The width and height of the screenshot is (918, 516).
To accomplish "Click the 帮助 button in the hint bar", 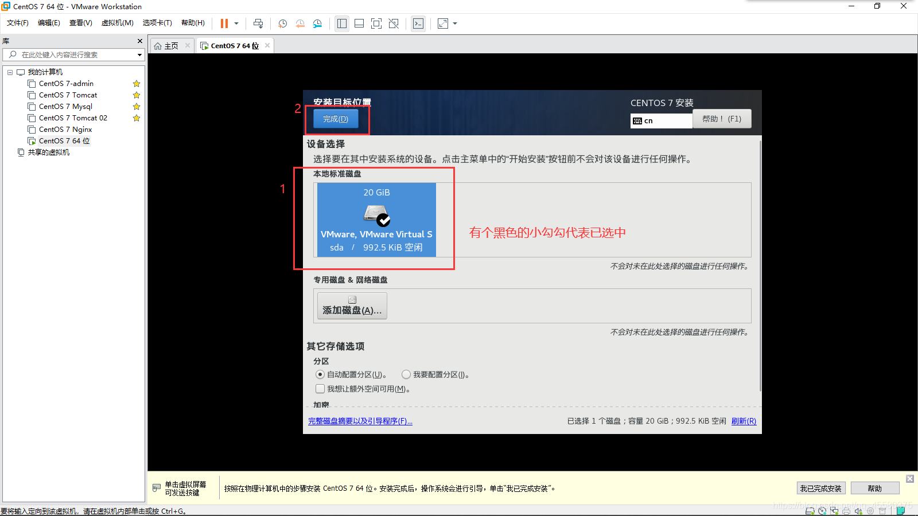I will [x=875, y=488].
